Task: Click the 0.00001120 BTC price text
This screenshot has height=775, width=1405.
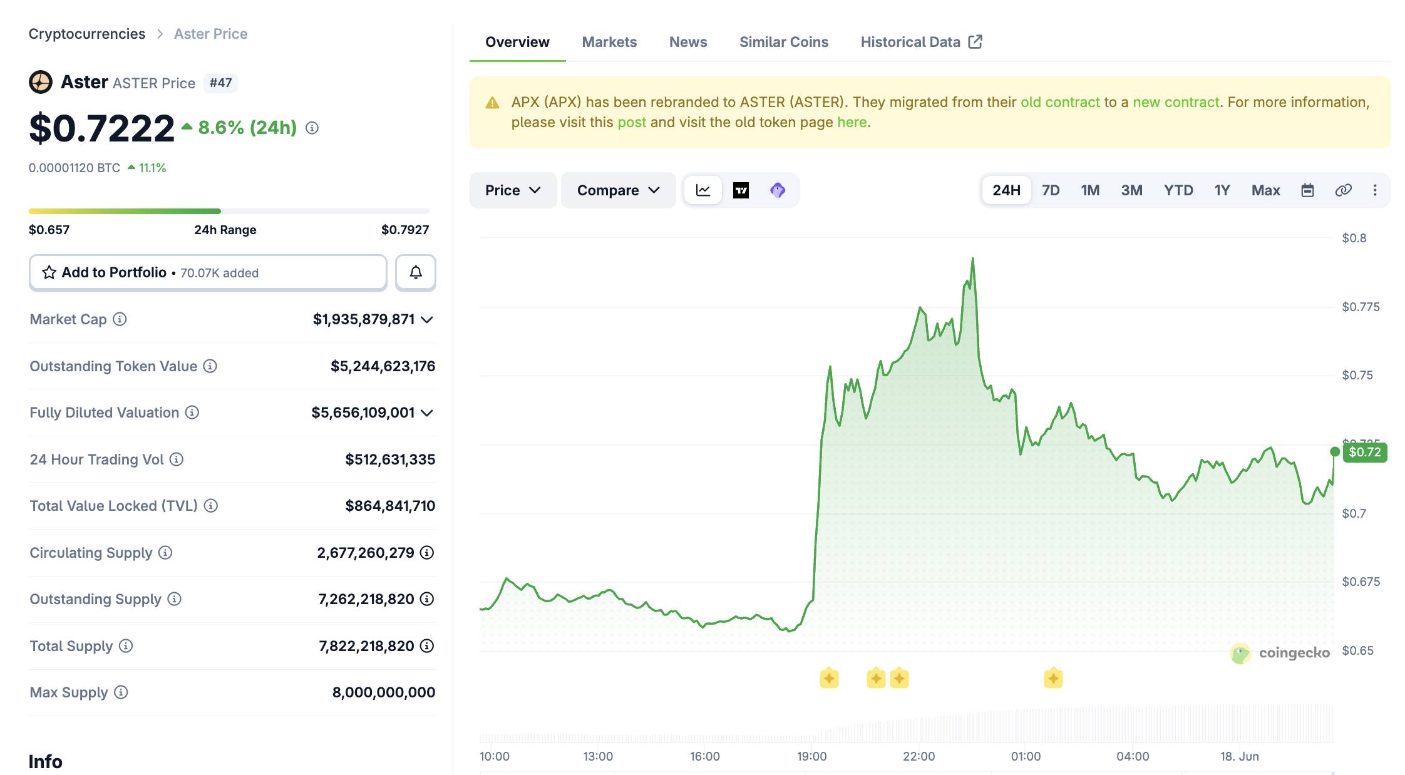Action: [75, 168]
